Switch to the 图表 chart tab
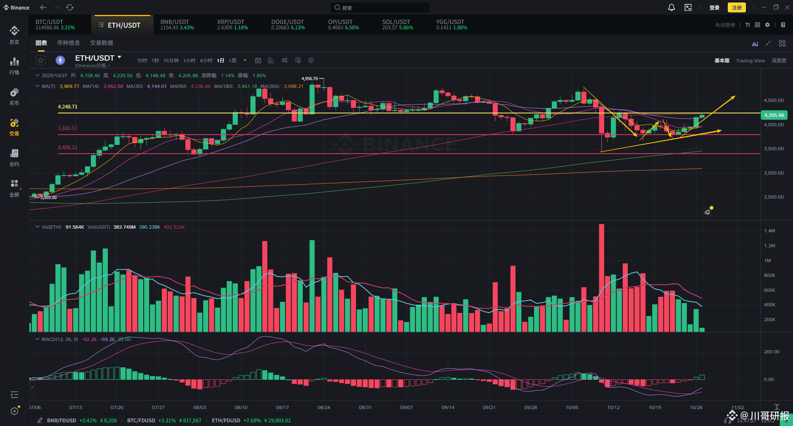793x426 pixels. point(41,43)
